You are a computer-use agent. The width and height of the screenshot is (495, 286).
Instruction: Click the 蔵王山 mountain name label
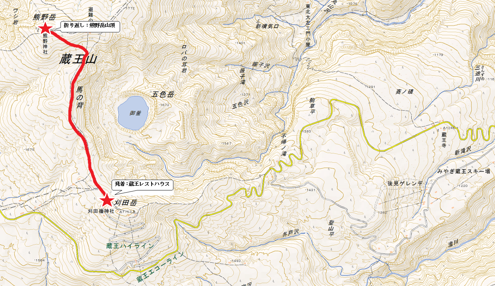(78, 59)
